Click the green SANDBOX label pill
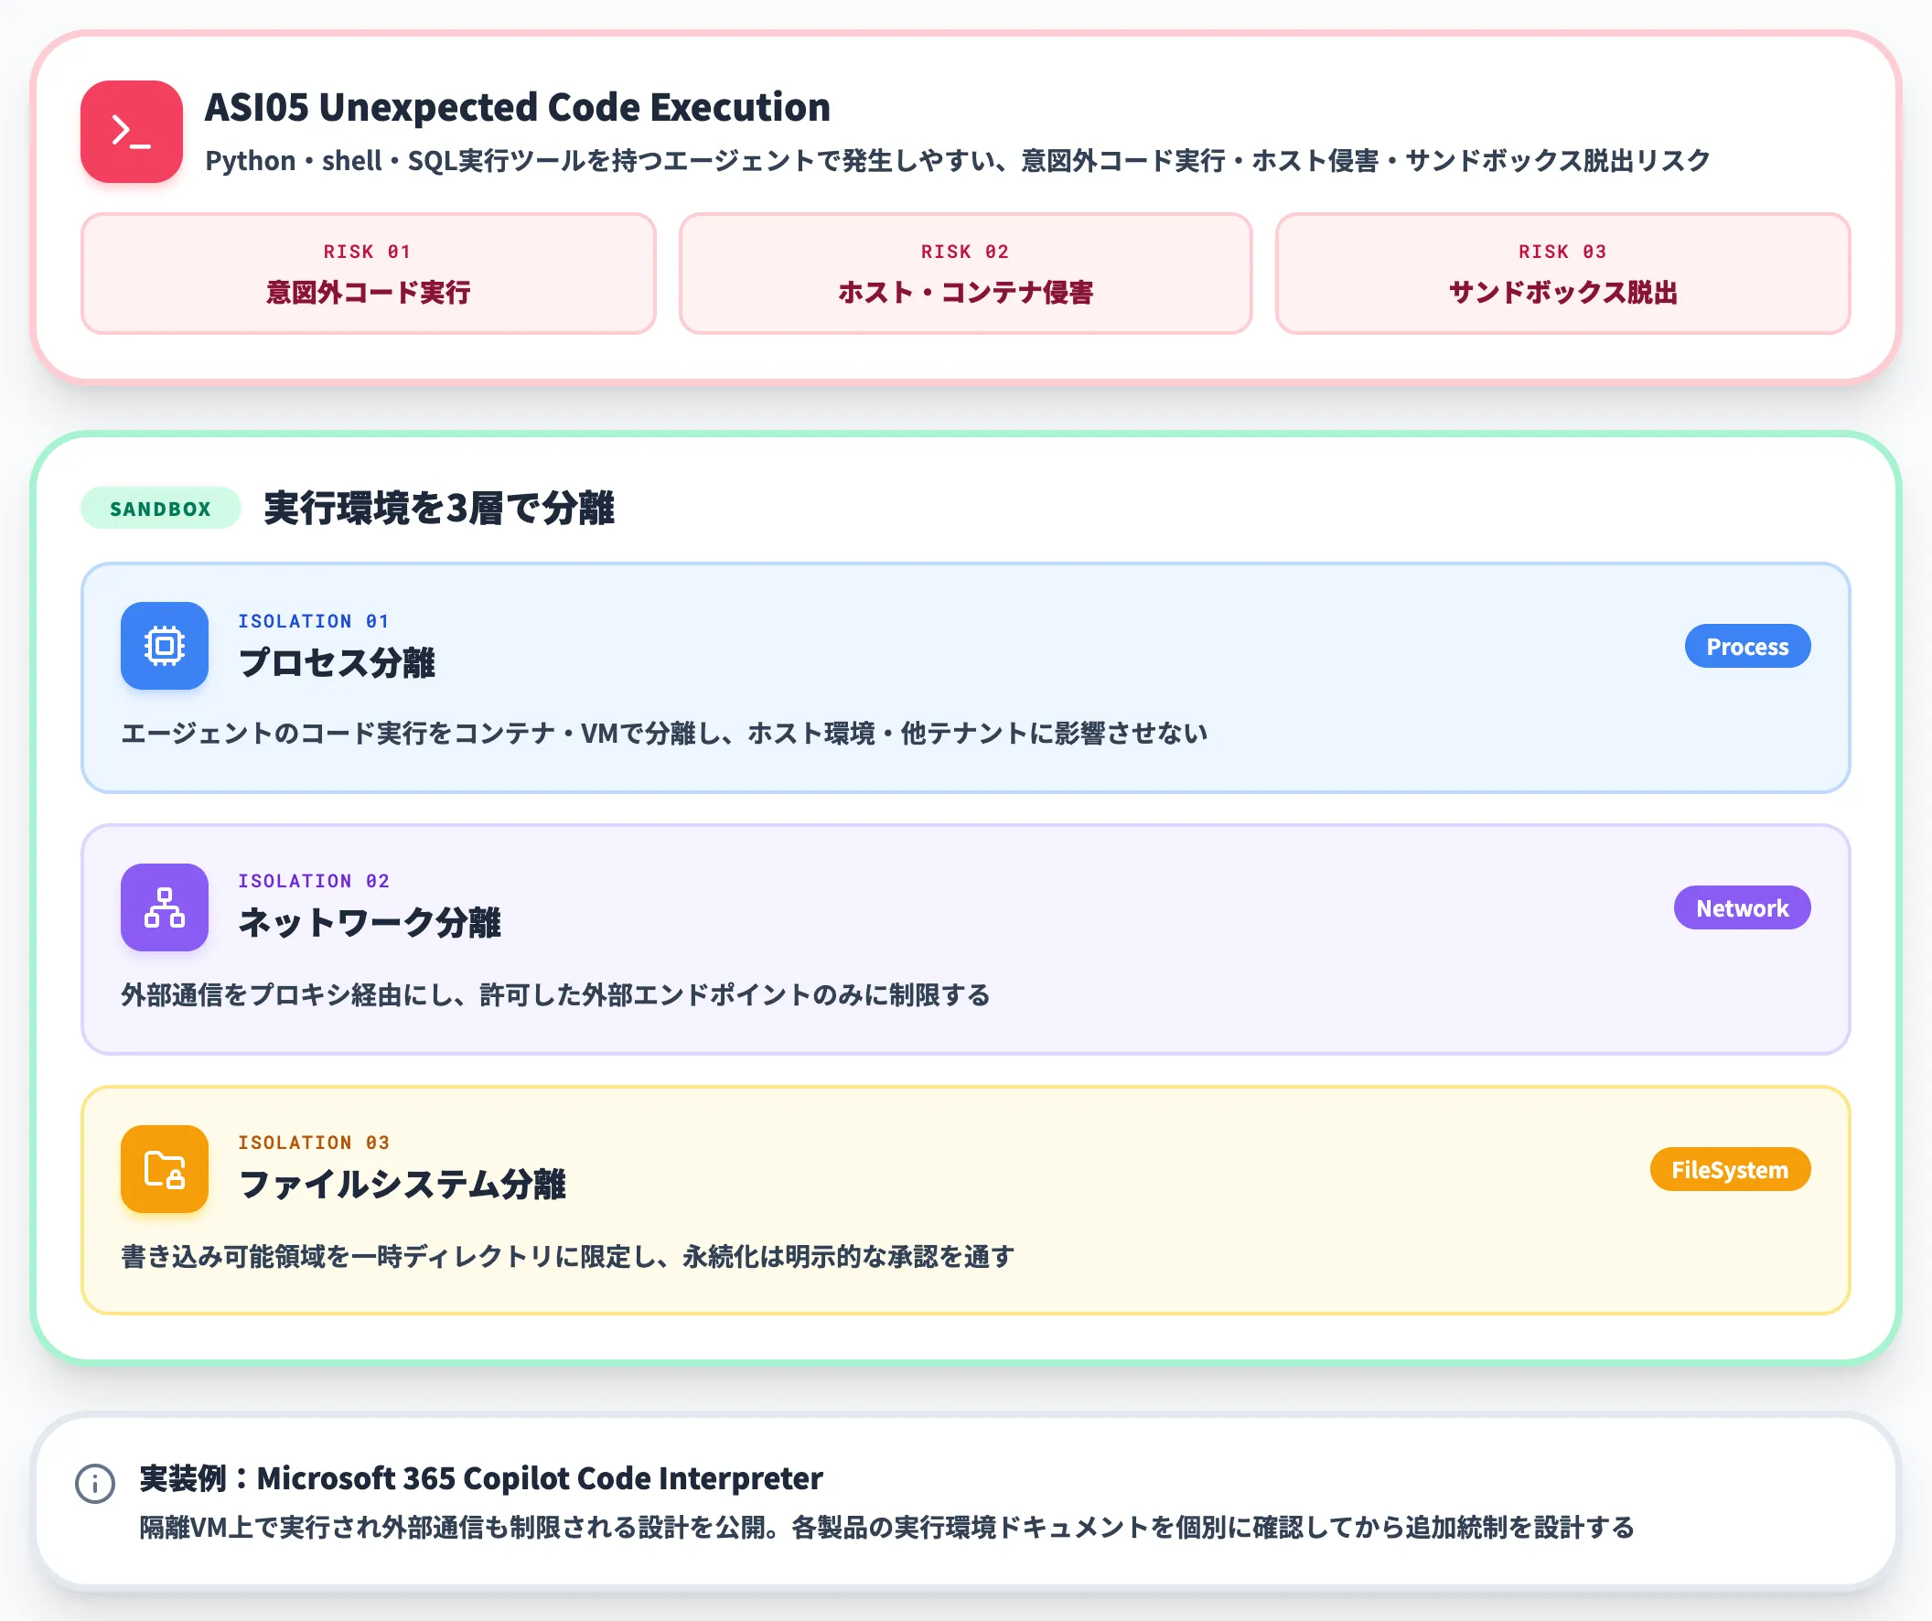The image size is (1932, 1621). 161,509
